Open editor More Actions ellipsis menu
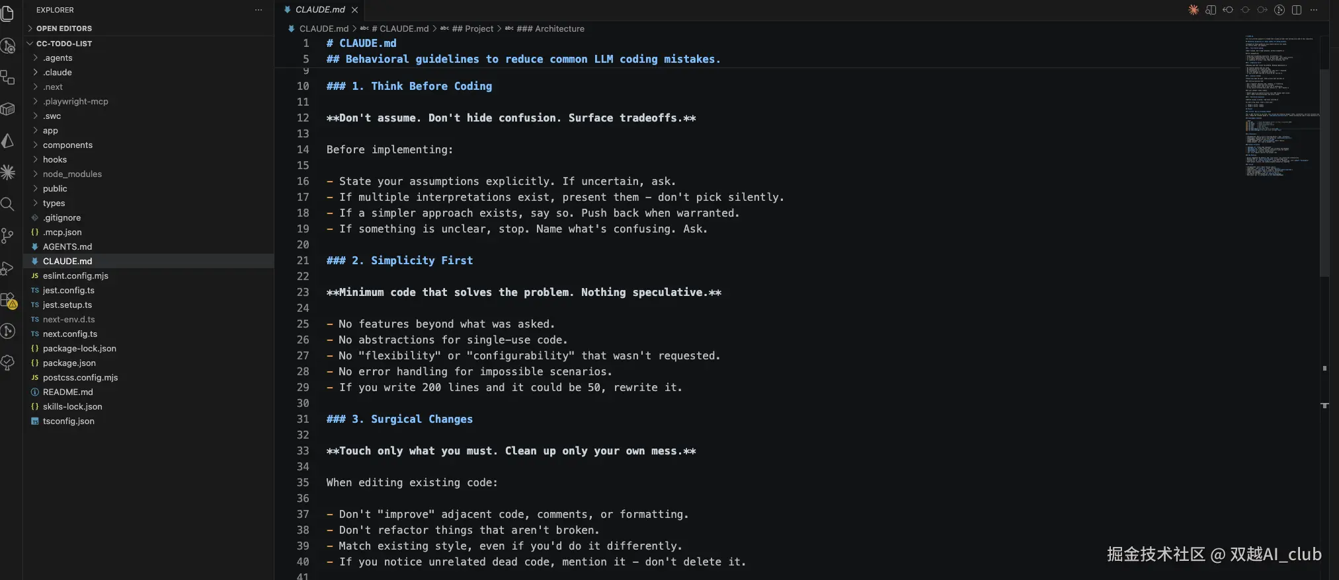 click(1314, 10)
